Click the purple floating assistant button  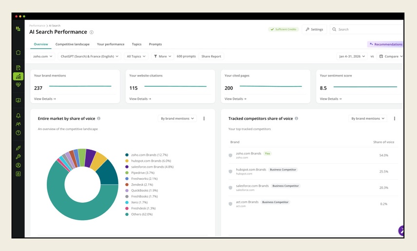tap(401, 231)
